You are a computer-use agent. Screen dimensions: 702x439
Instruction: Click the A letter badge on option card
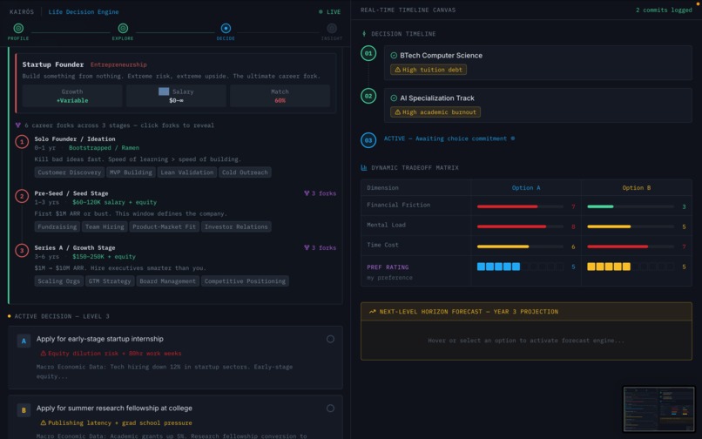pyautogui.click(x=24, y=341)
